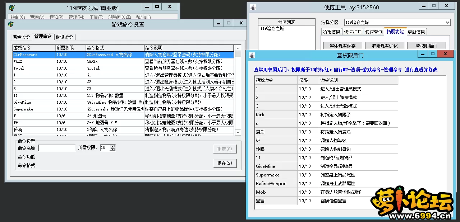This screenshot has width=460, height=222.
Task: Open the 工具(T) menu in 119暗夜之城 window
Action: click(x=96, y=17)
